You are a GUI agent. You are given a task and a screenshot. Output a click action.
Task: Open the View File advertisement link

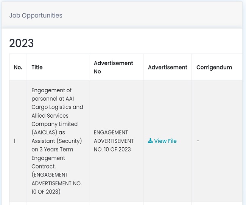pyautogui.click(x=165, y=141)
